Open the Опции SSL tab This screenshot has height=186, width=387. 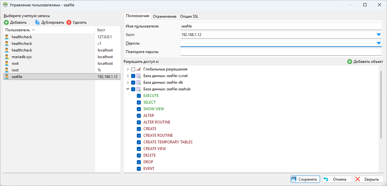click(189, 16)
